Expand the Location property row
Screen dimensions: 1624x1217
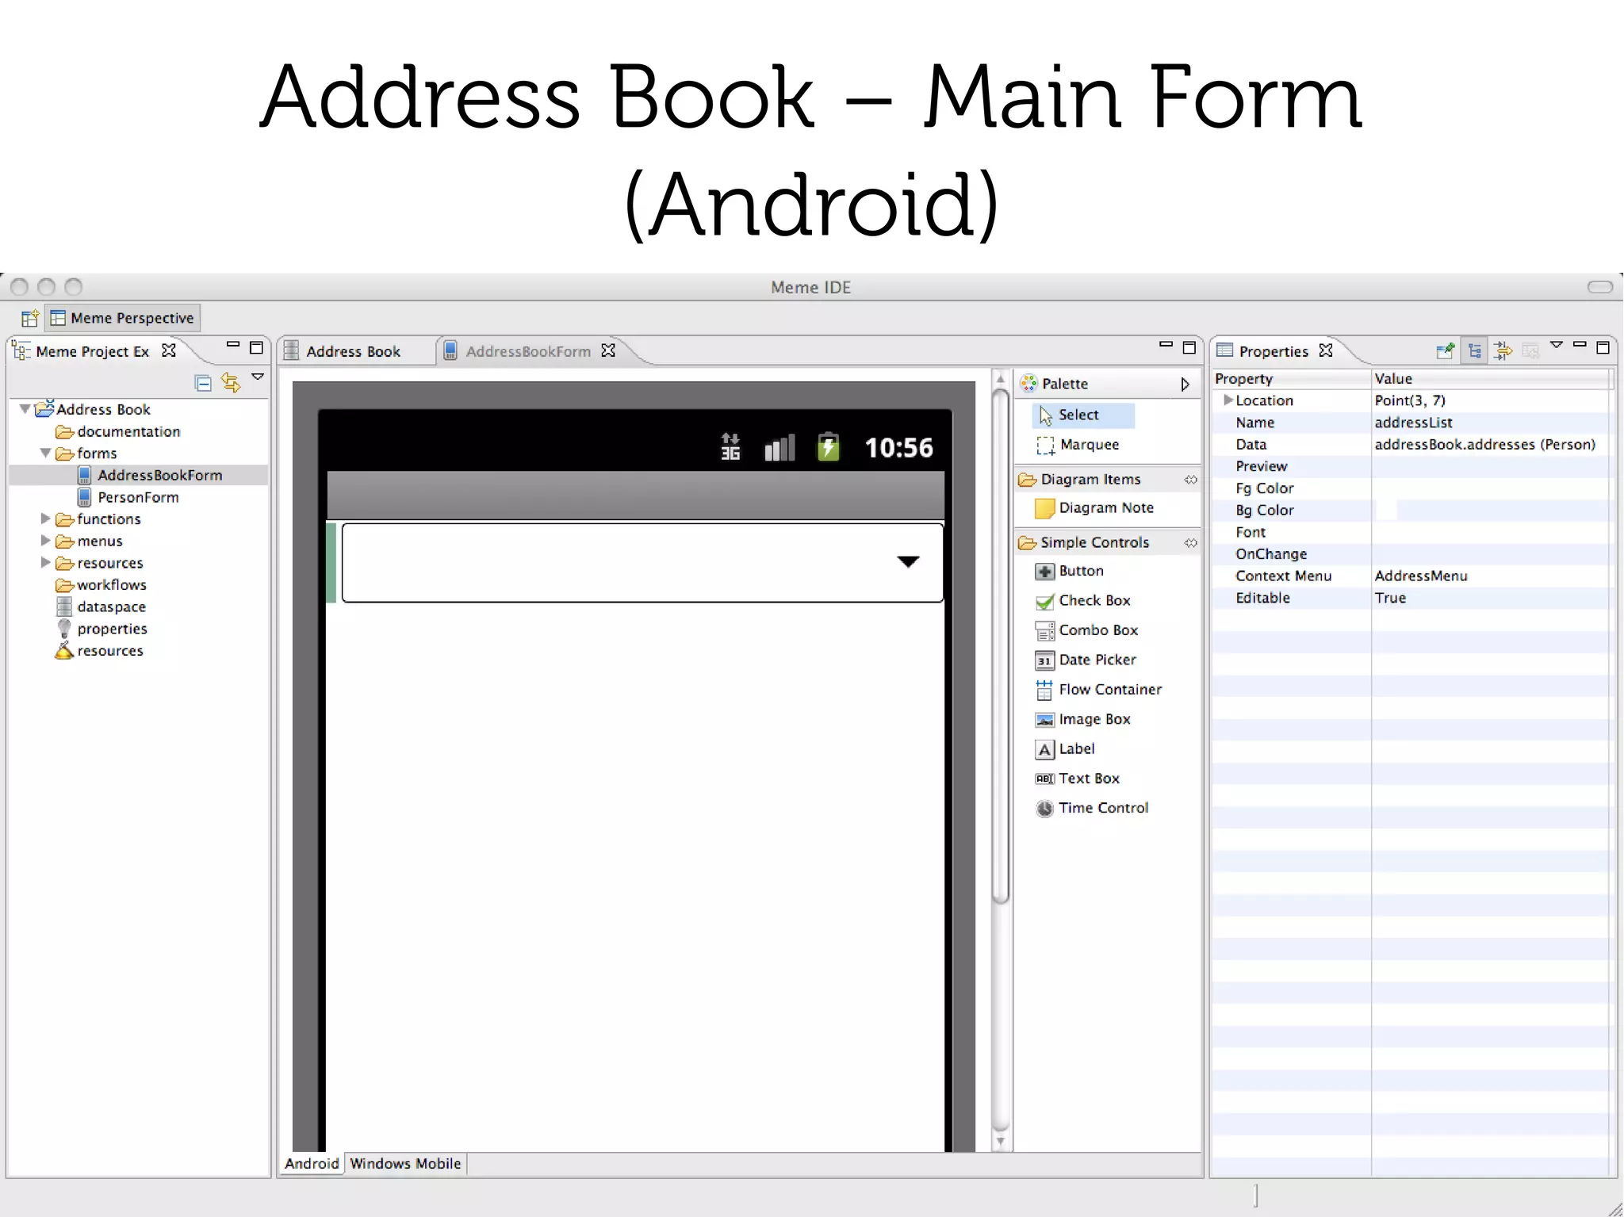pyautogui.click(x=1228, y=400)
